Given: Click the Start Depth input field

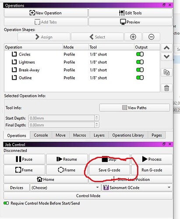Looking at the screenshot, I should pos(62,118).
